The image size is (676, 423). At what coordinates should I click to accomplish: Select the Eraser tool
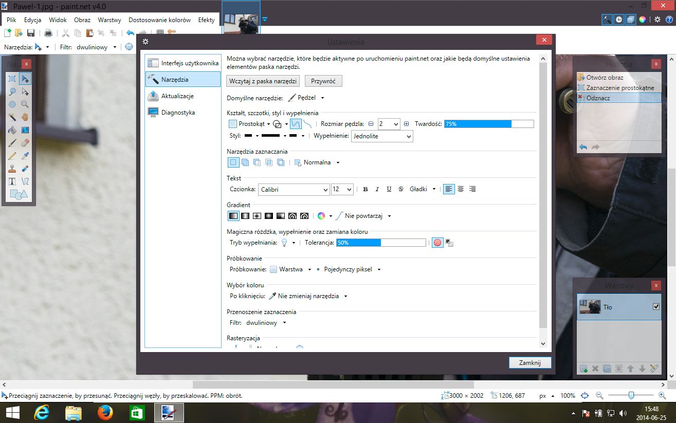pos(25,143)
